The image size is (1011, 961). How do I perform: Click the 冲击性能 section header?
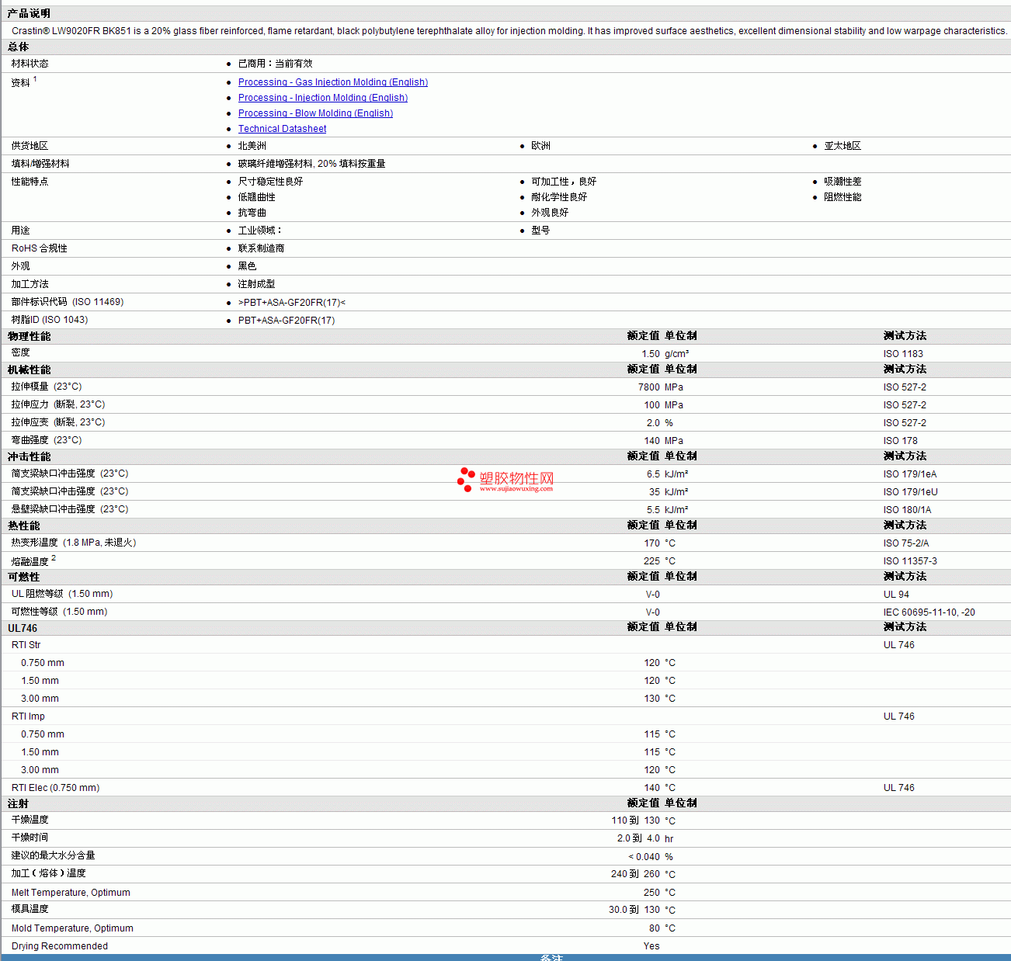point(29,457)
